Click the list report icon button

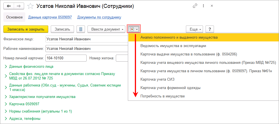pyautogui.click(x=81, y=29)
